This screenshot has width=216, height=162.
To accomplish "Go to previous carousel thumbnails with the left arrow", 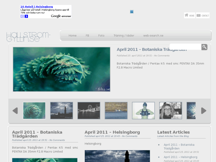I will pos(15,111).
